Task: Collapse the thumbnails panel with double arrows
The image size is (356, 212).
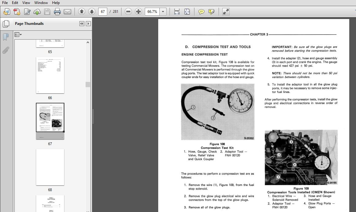Action: pos(82,24)
